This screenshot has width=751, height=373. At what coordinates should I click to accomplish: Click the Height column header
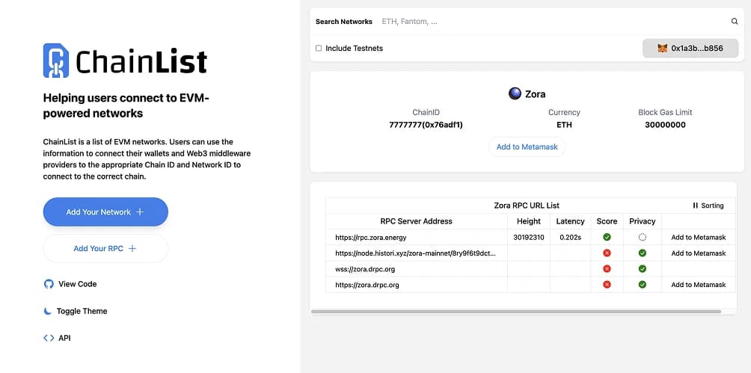tap(529, 221)
